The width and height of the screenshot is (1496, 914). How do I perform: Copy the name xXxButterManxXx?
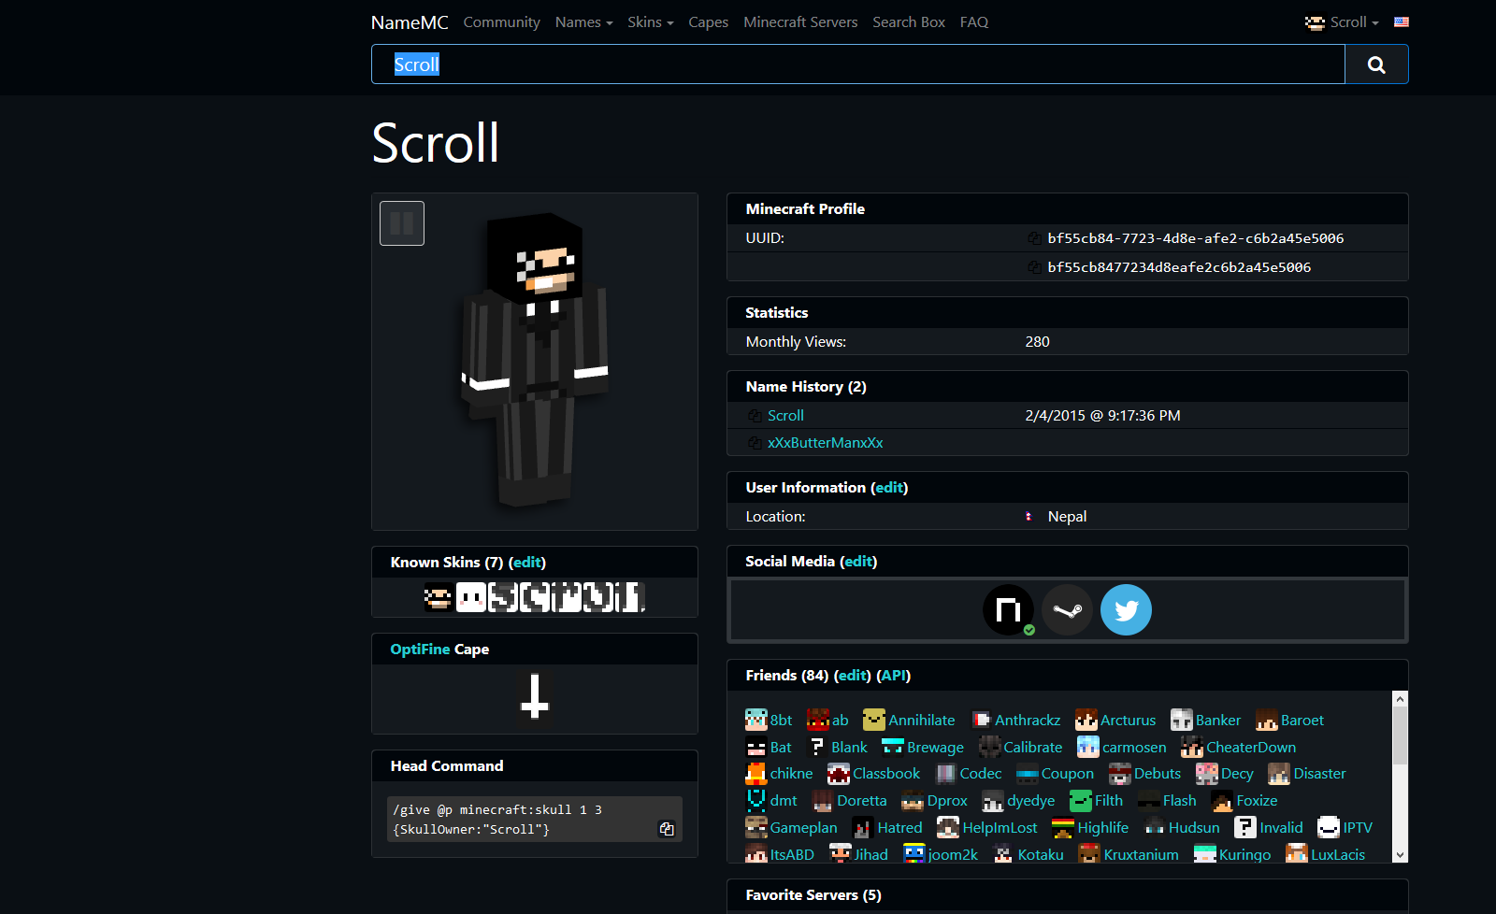[755, 443]
